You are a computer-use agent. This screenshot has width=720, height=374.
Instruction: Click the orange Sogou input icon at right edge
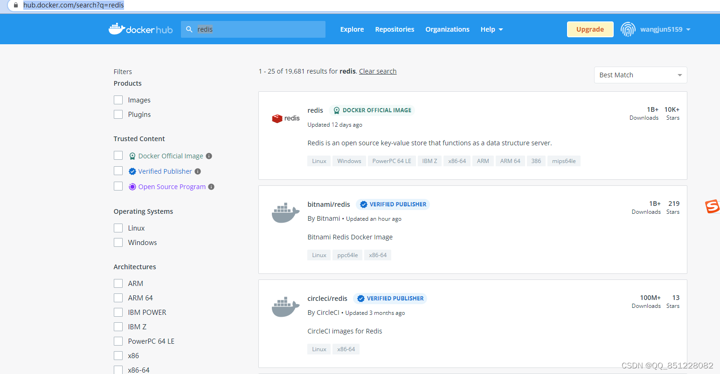pos(713,206)
